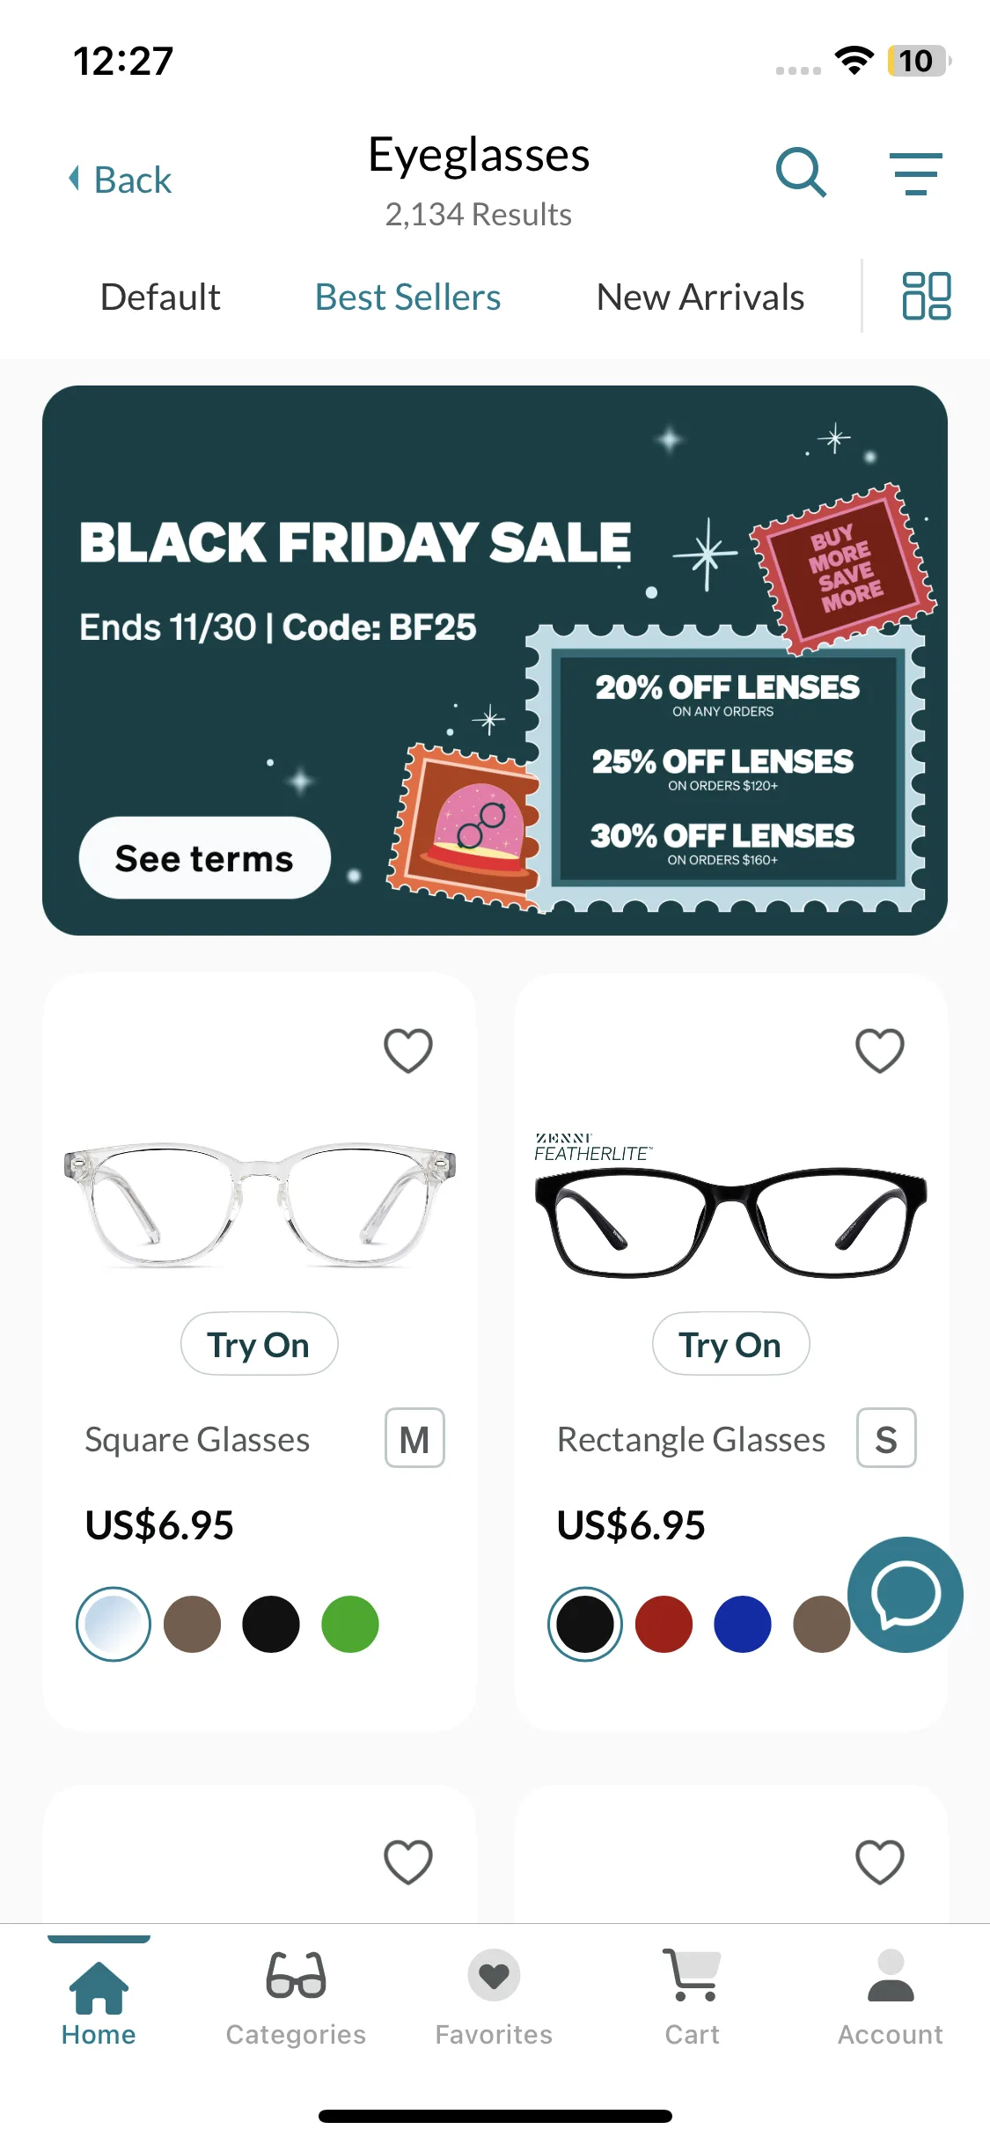Select the Default sort tab
The width and height of the screenshot is (990, 2144).
tap(160, 297)
